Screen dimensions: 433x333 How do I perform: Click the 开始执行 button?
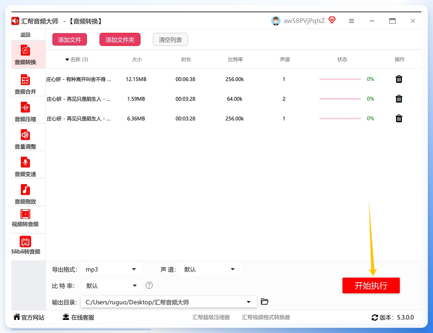(371, 285)
